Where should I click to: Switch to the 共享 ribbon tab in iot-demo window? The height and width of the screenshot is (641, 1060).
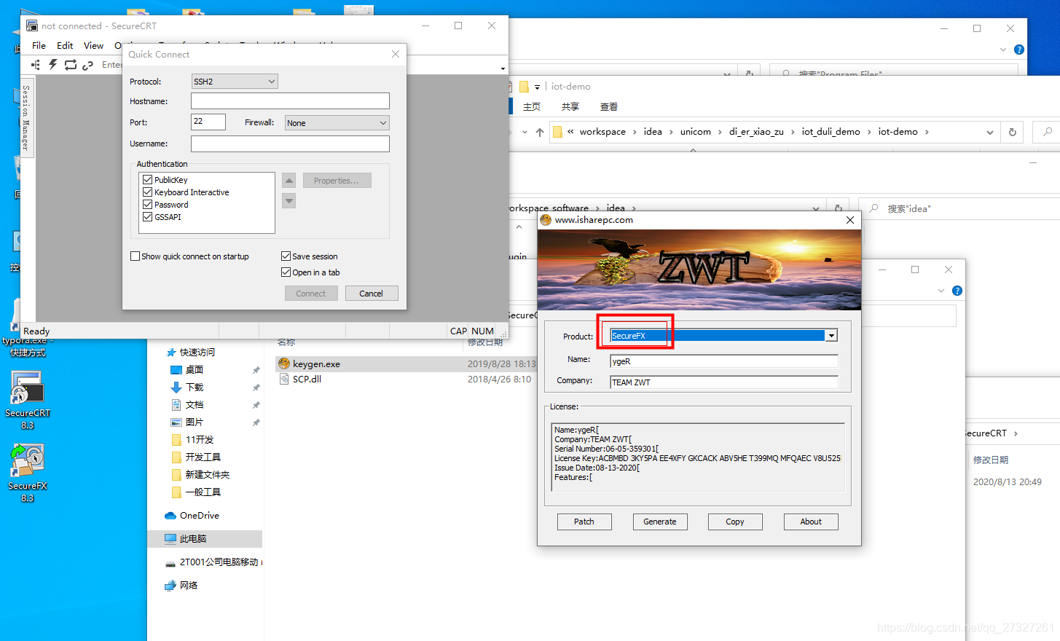[570, 106]
